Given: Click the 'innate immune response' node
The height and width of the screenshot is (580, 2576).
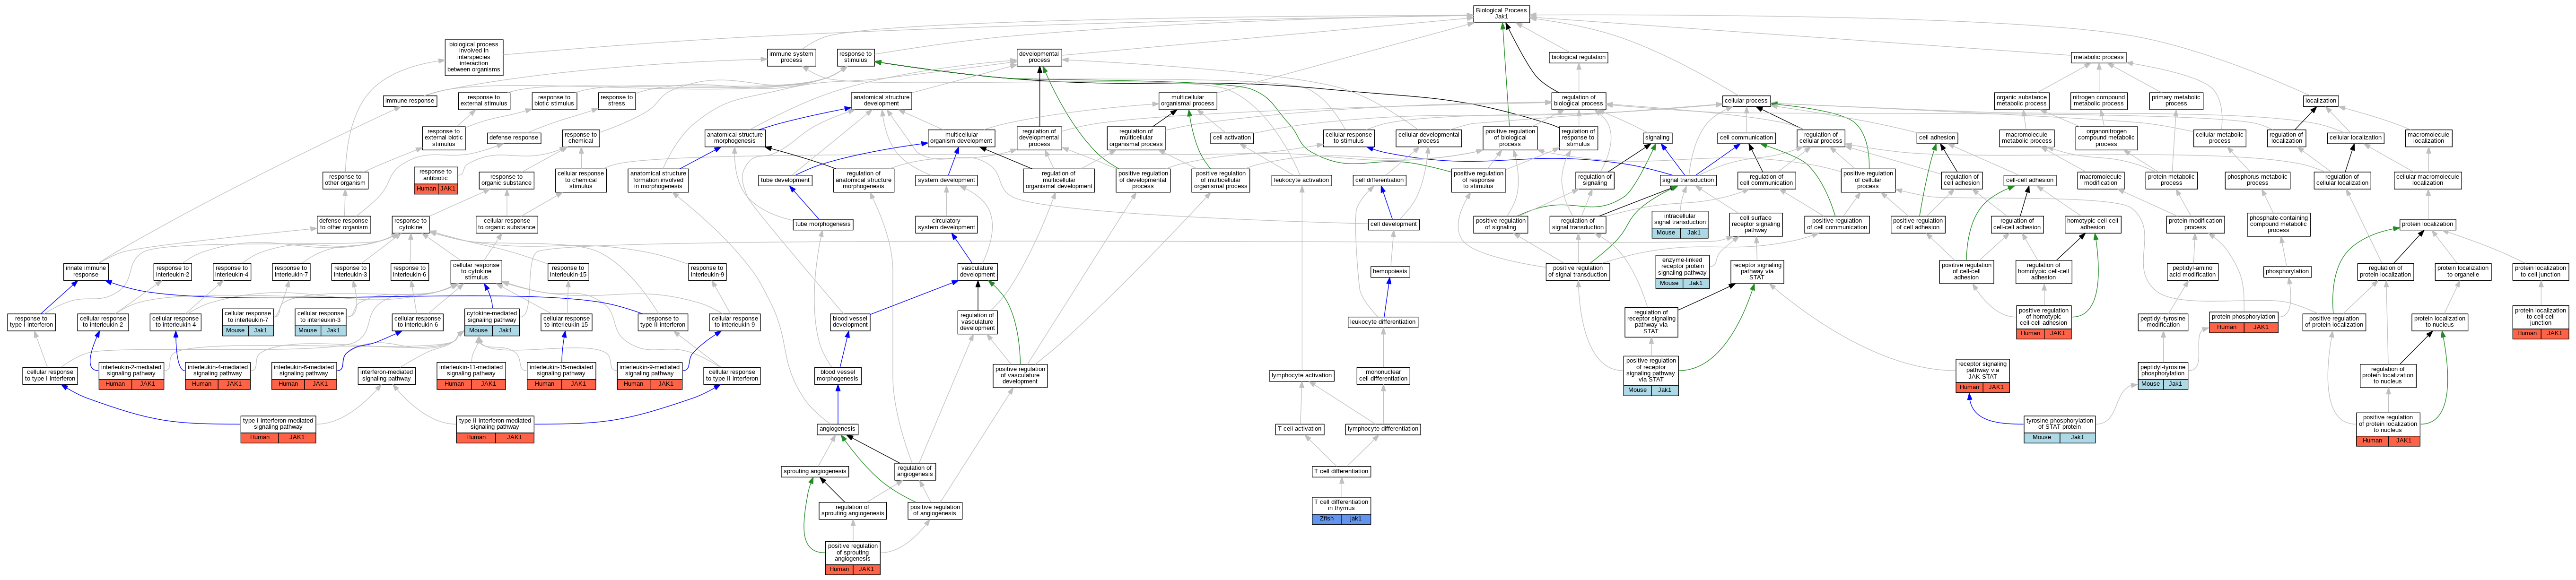Looking at the screenshot, I should (86, 271).
